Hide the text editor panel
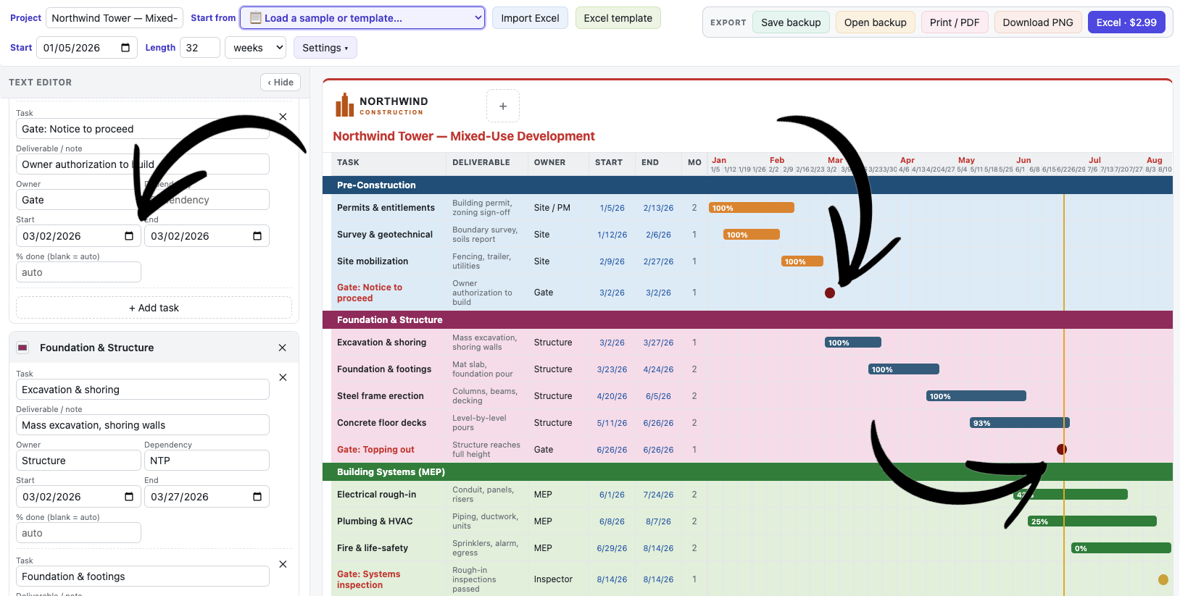This screenshot has height=596, width=1180. pyautogui.click(x=281, y=83)
